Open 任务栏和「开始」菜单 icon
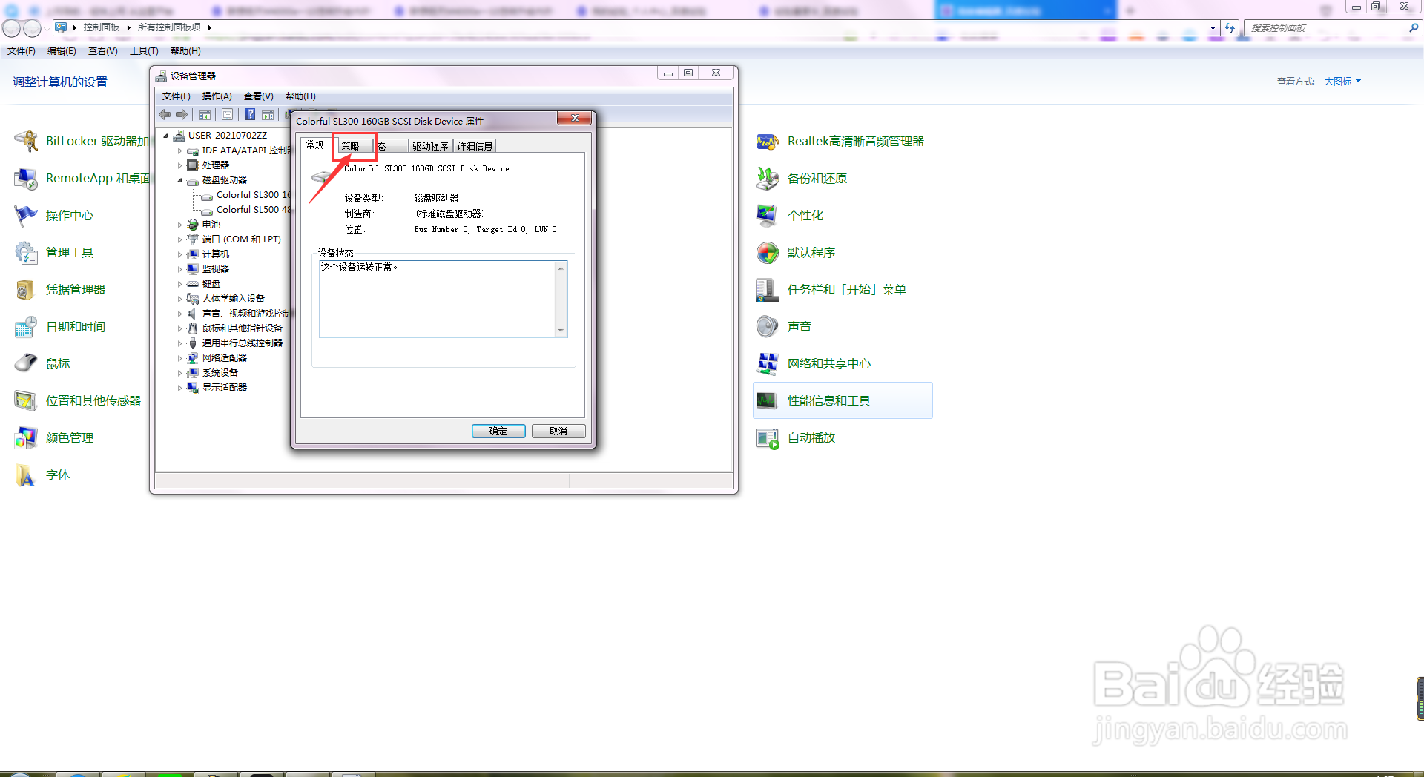 coord(768,289)
